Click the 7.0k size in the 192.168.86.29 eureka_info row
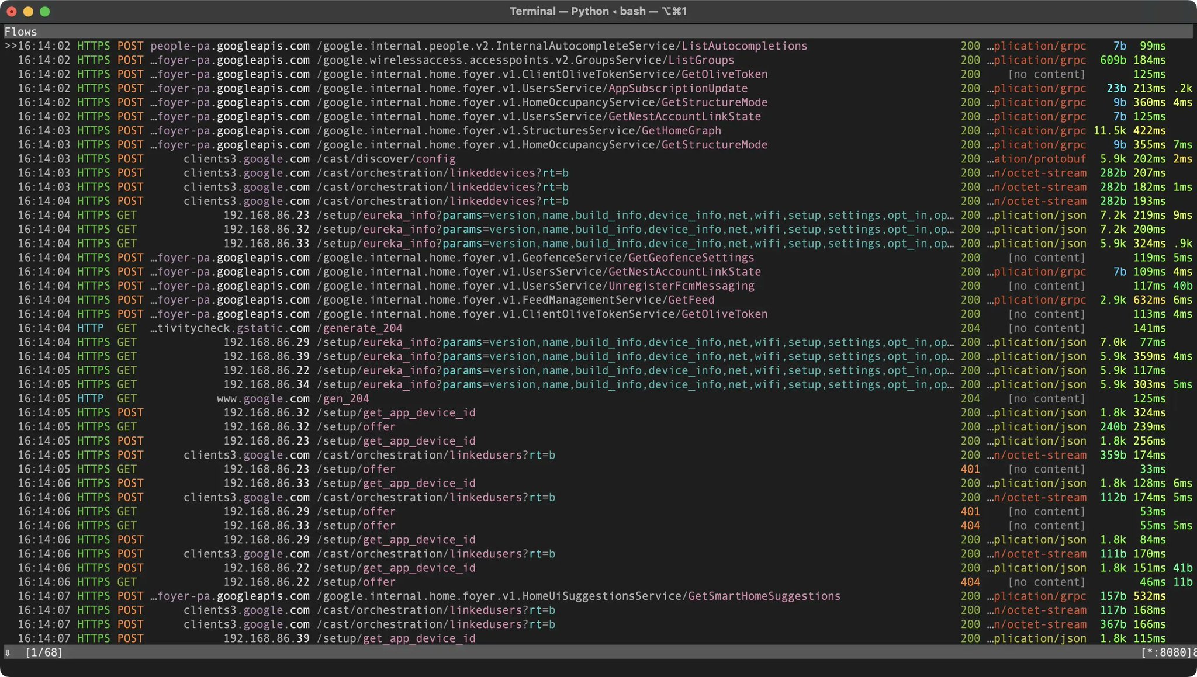The width and height of the screenshot is (1197, 677). (1113, 342)
